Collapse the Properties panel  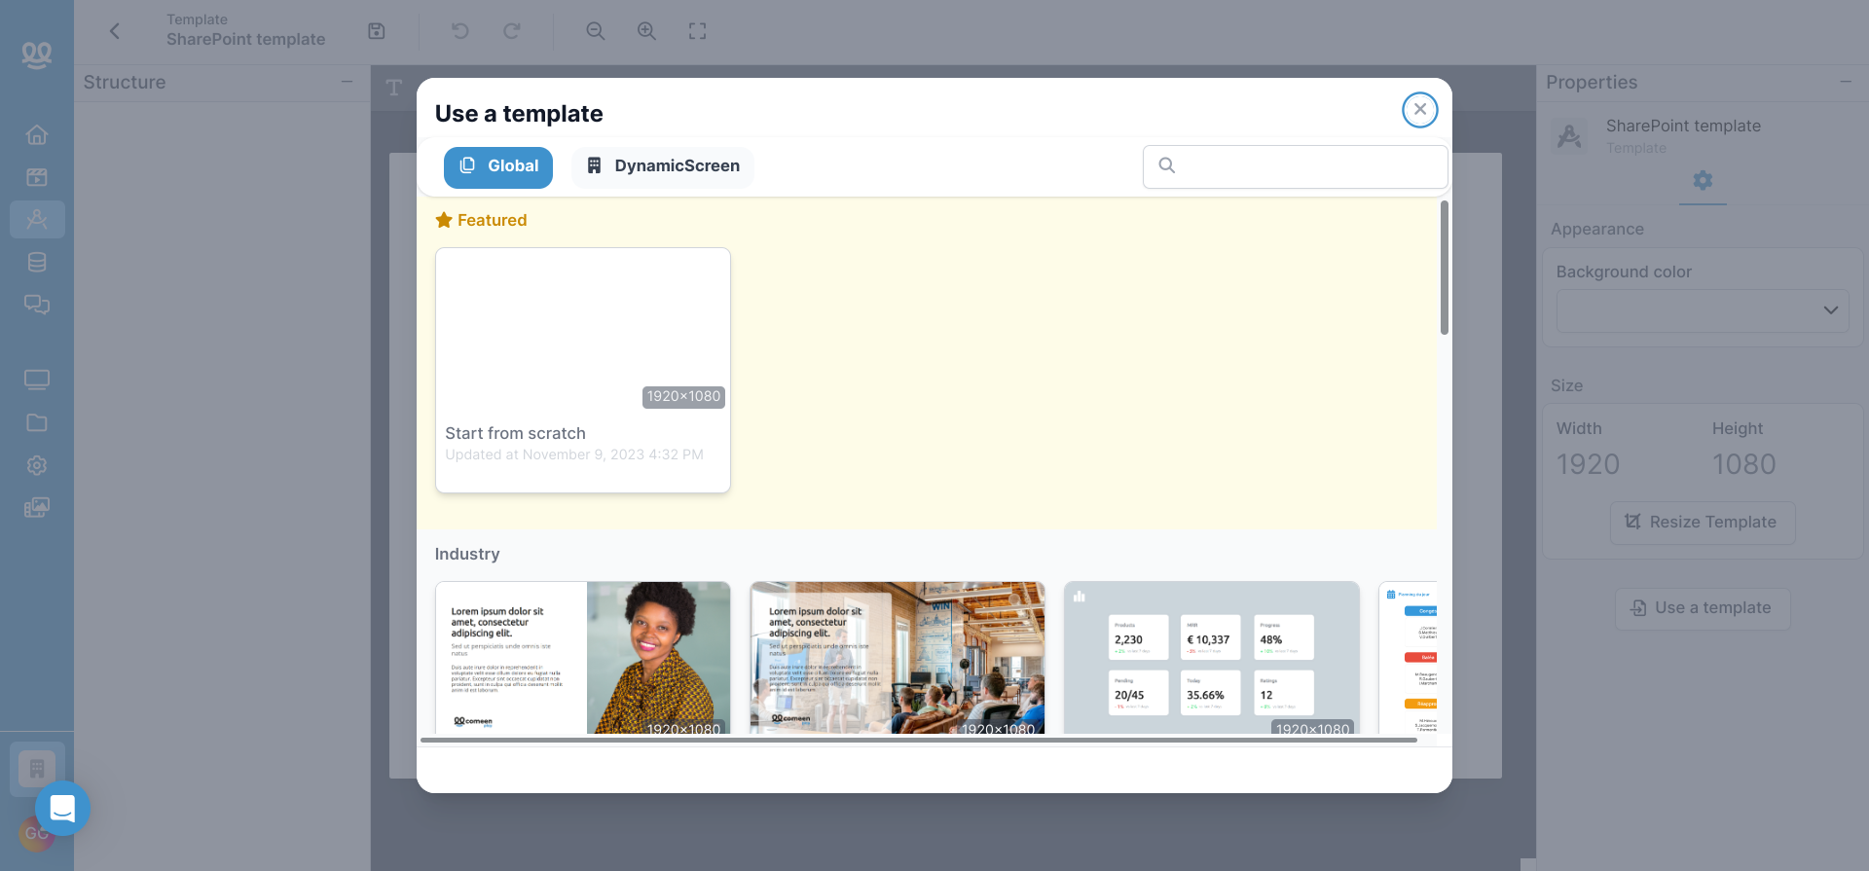(x=1846, y=82)
